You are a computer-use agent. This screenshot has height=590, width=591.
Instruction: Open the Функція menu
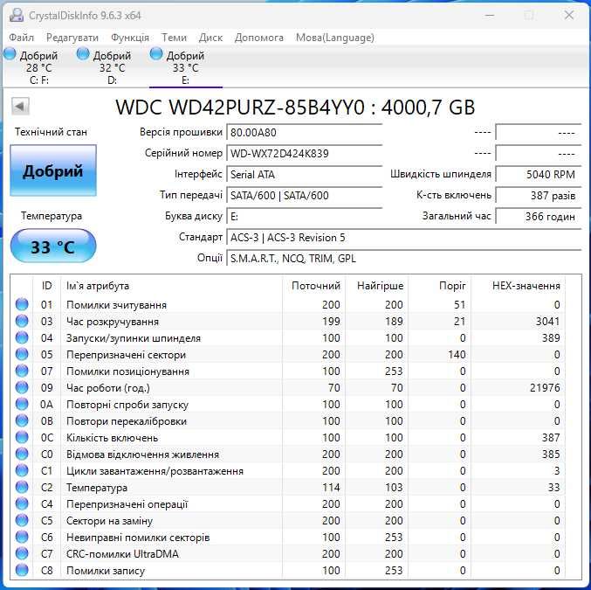tap(130, 38)
